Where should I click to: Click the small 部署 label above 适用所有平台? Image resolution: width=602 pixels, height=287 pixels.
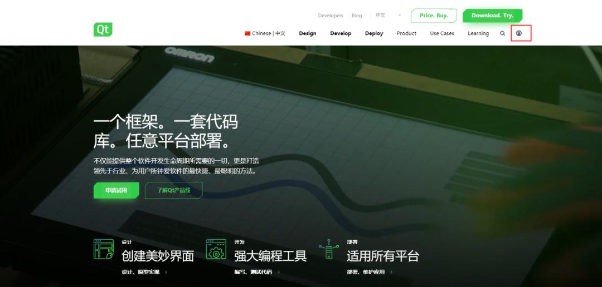coord(352,242)
